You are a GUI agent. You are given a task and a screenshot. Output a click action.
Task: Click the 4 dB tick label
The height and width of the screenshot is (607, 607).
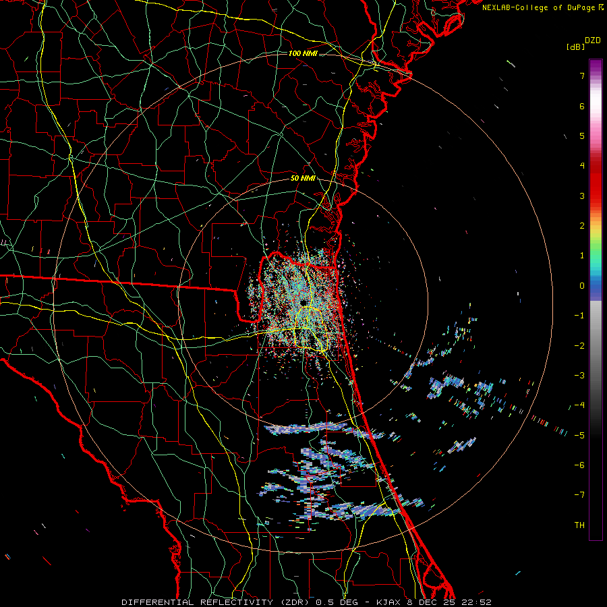click(582, 166)
